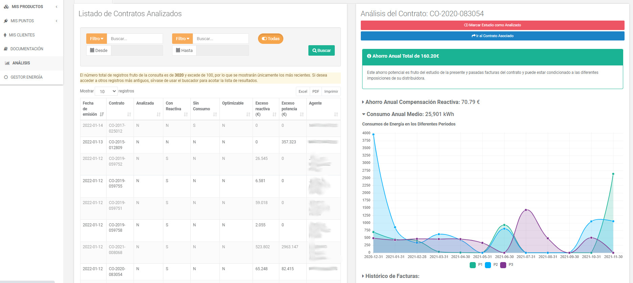633x283 pixels.
Task: Click the Análisis bar chart icon
Action: point(7,63)
